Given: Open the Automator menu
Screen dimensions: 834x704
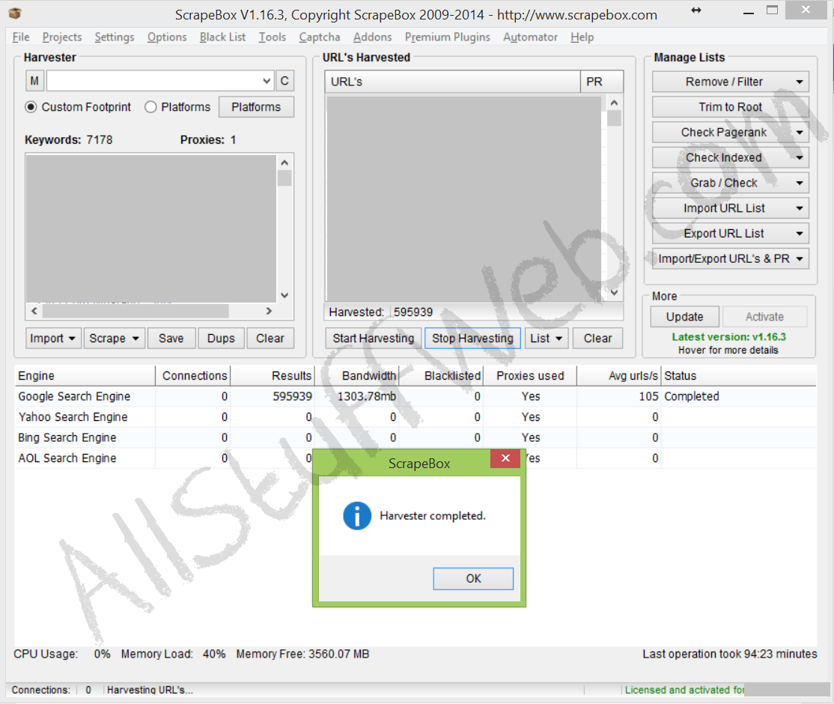Looking at the screenshot, I should tap(530, 37).
